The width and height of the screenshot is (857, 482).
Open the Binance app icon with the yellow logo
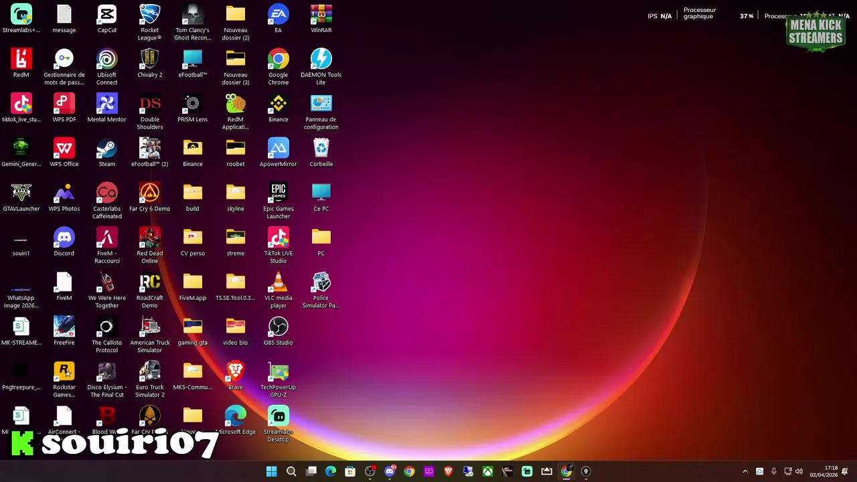[x=279, y=108]
